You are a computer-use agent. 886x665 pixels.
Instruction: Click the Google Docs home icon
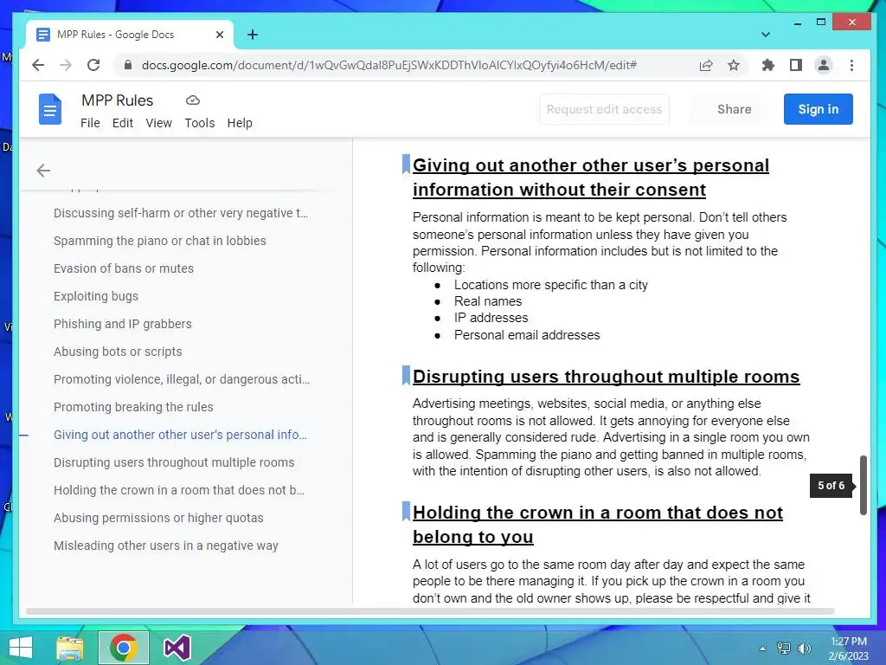(x=49, y=109)
